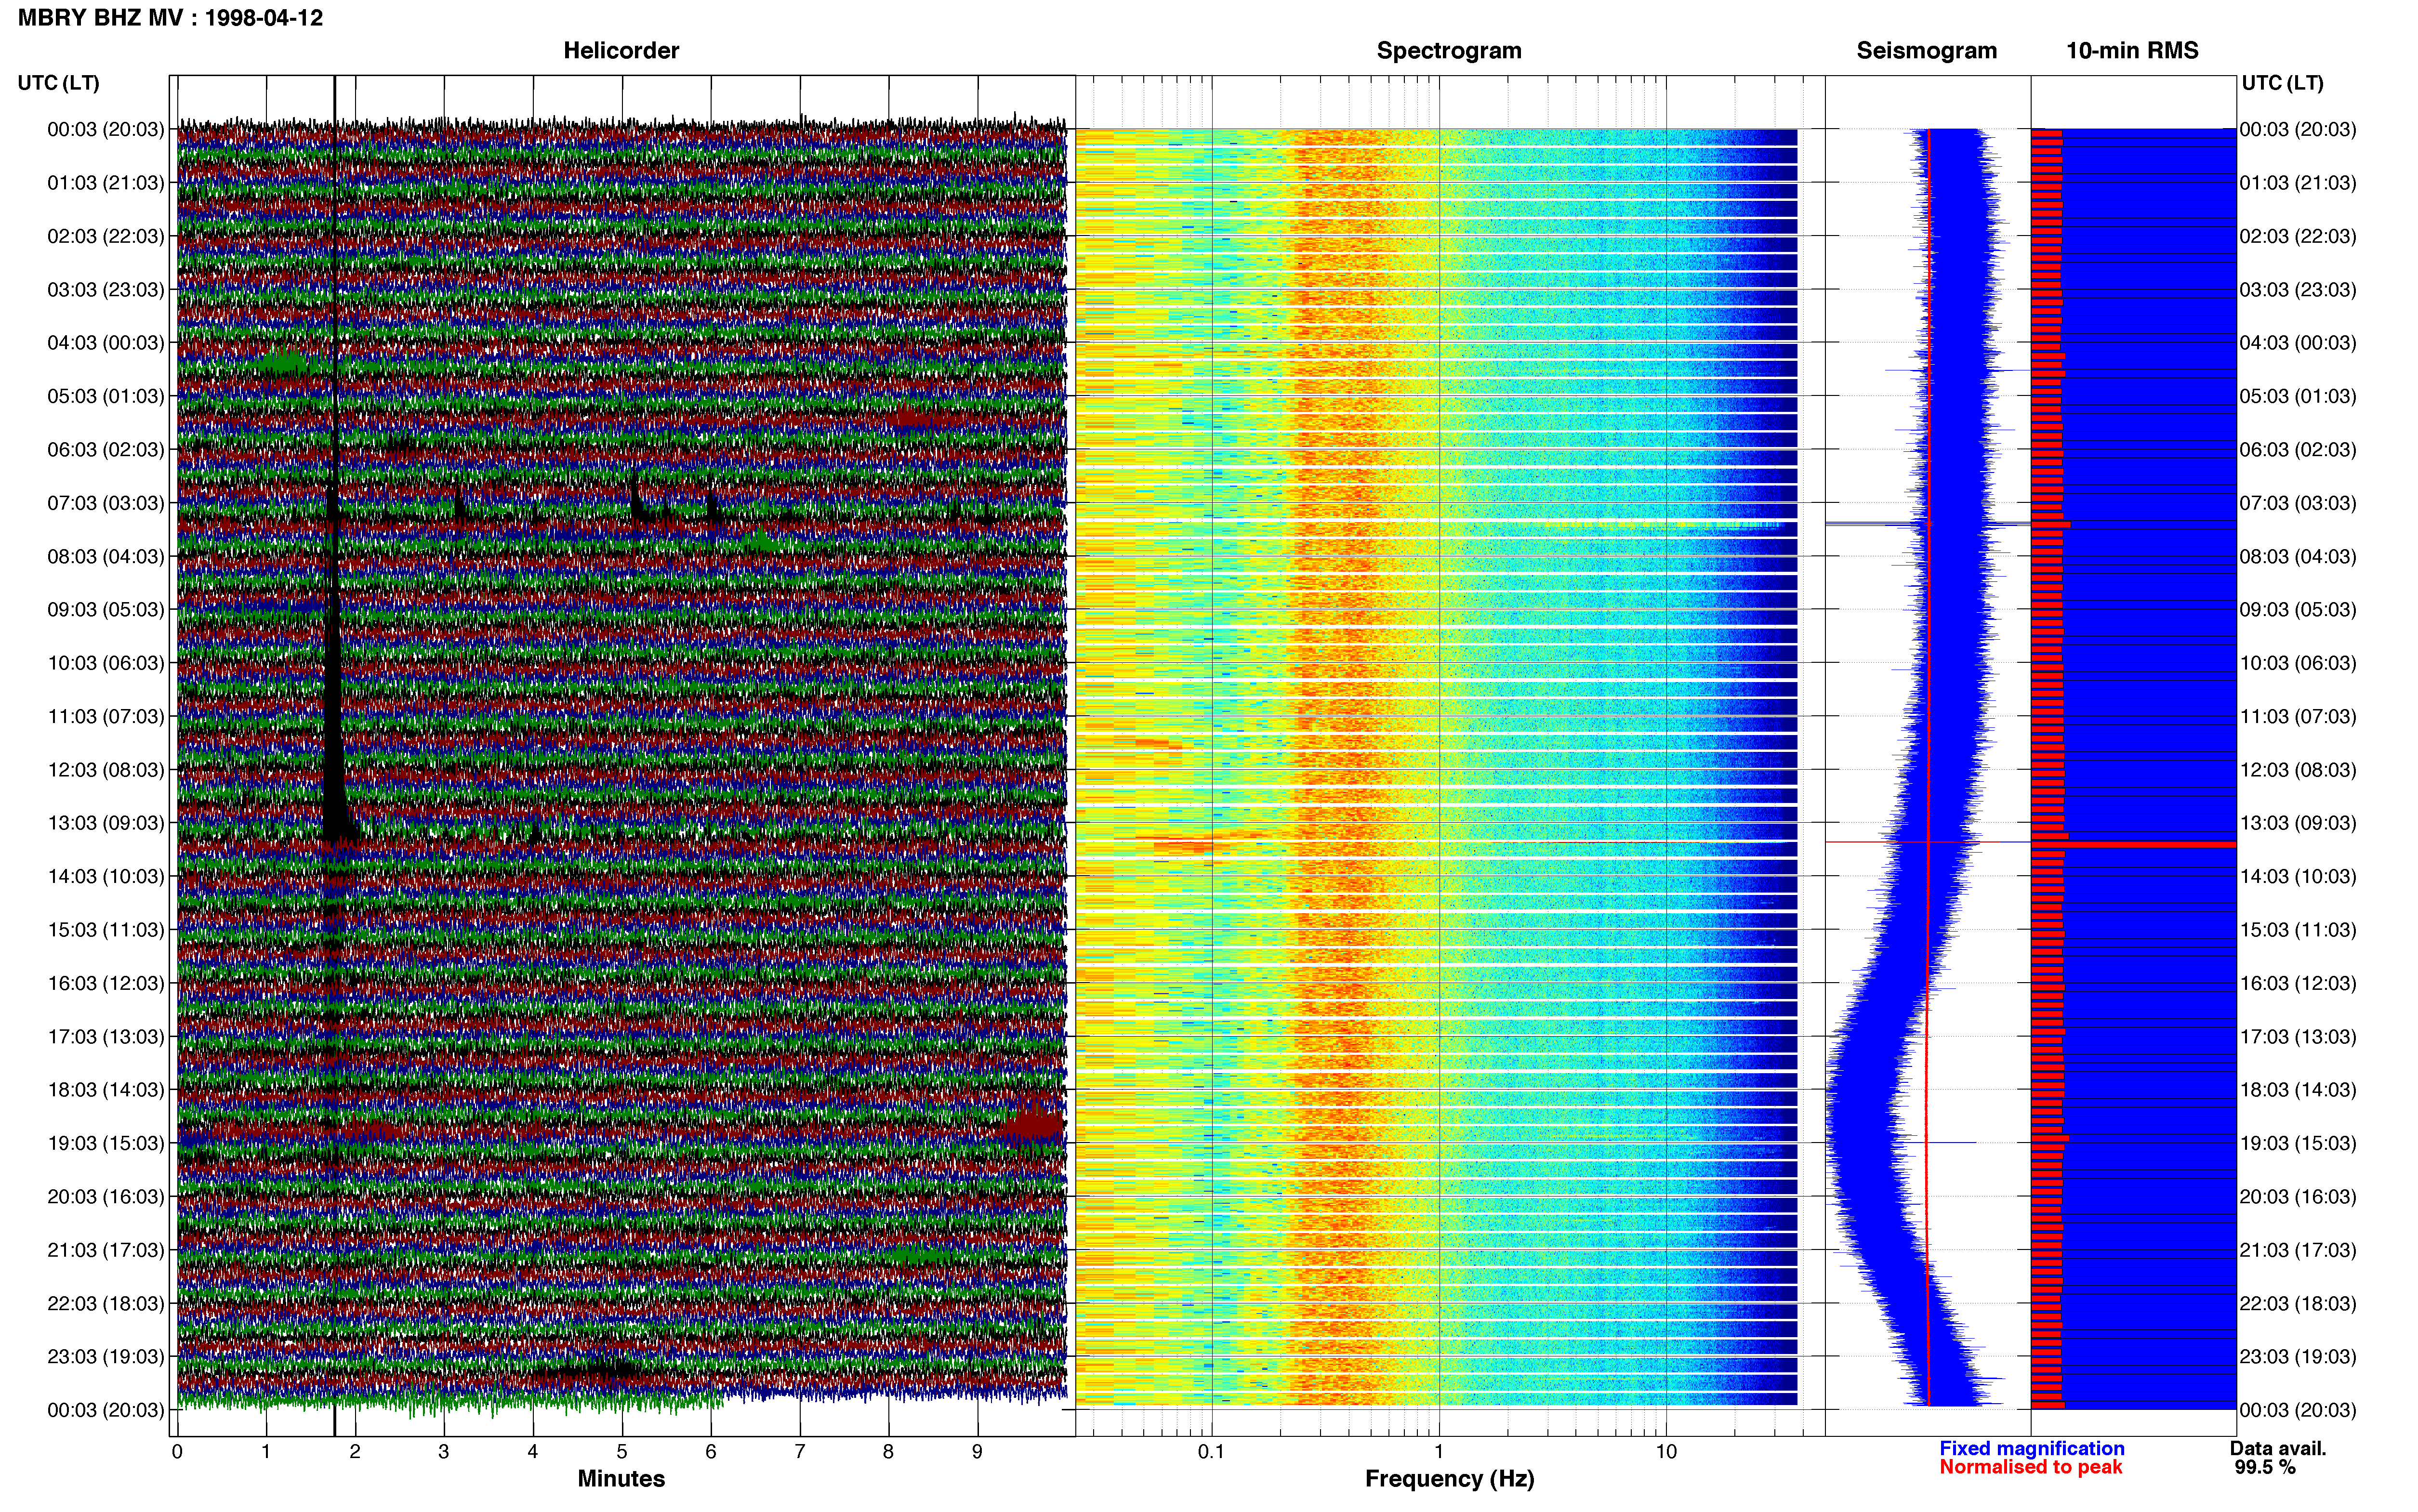Screen dimensions: 2418x1512
Task: Click left time label '10:03 (06:03)'
Action: tap(106, 663)
